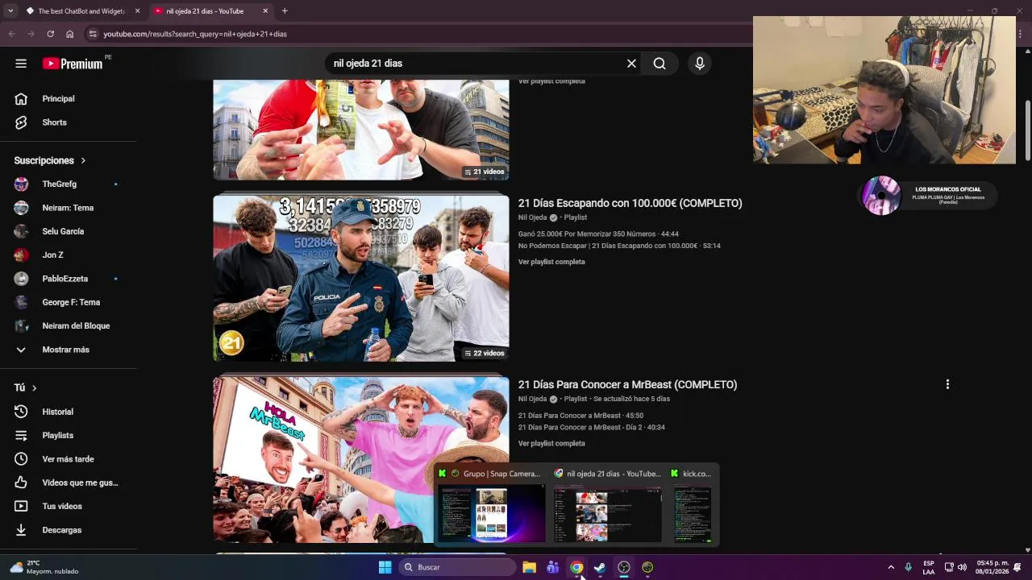This screenshot has width=1032, height=580.
Task: Select nil ojeda YouTube window preview
Action: coord(607,505)
